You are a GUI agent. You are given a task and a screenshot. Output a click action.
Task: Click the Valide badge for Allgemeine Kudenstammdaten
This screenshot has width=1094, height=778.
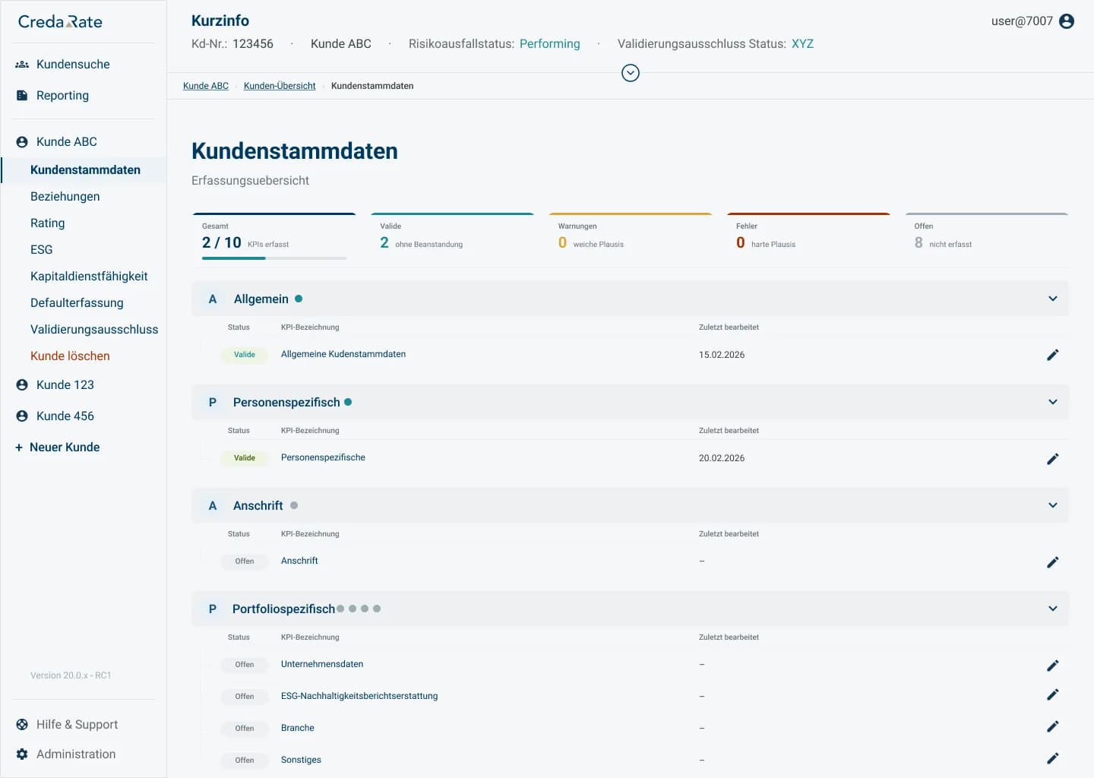coord(245,355)
